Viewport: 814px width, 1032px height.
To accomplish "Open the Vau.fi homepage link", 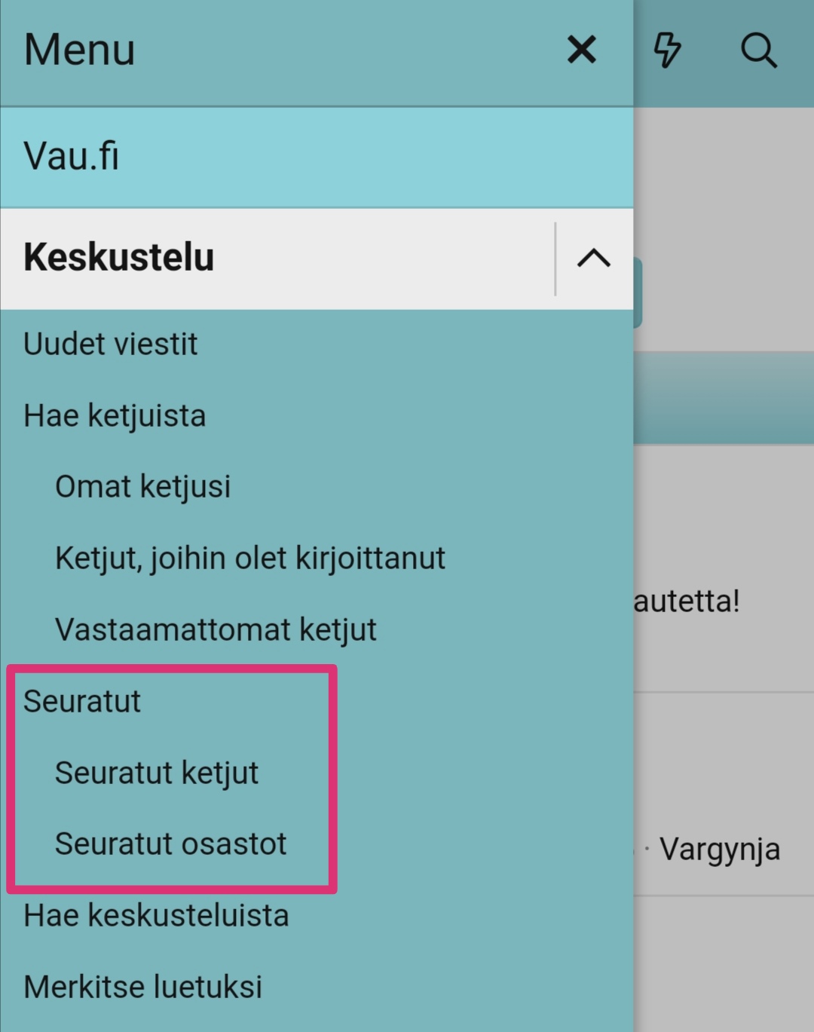I will pos(70,156).
